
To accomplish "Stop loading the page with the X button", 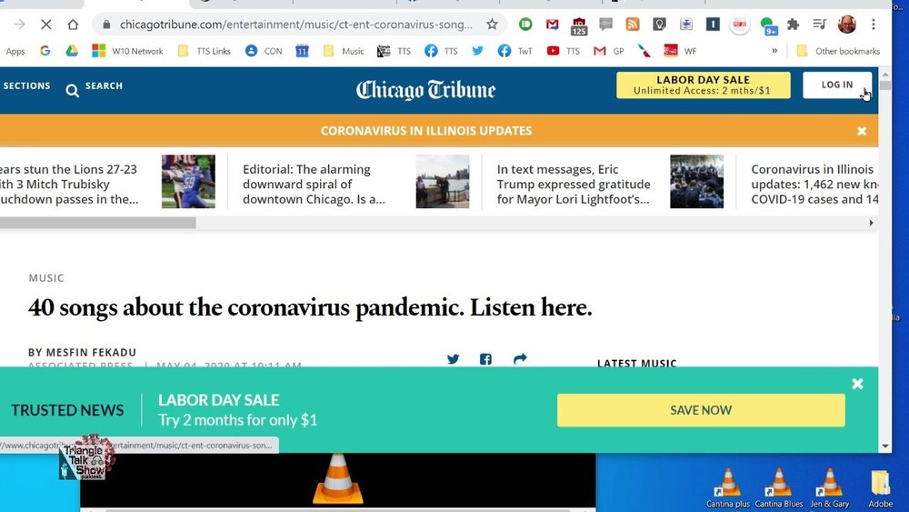I will pos(45,25).
